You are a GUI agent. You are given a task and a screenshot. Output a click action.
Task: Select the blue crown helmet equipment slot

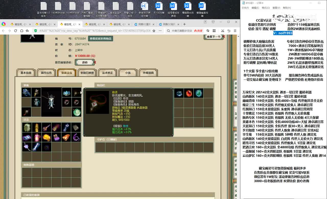67,92
